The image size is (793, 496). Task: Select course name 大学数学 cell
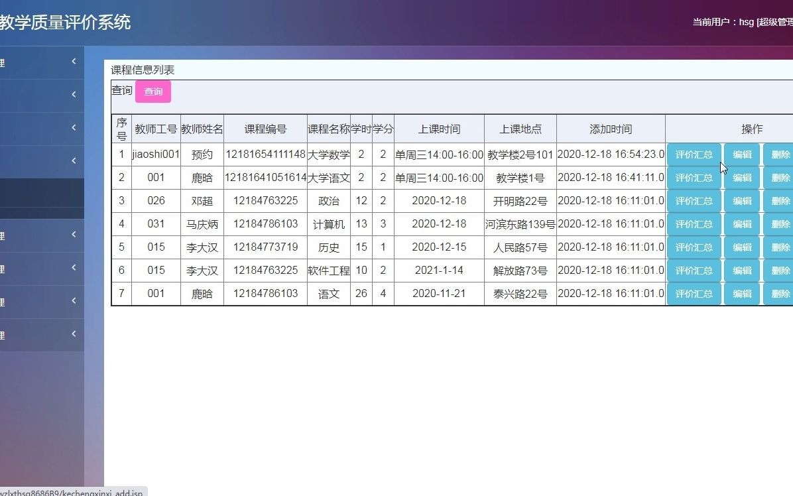tap(329, 155)
